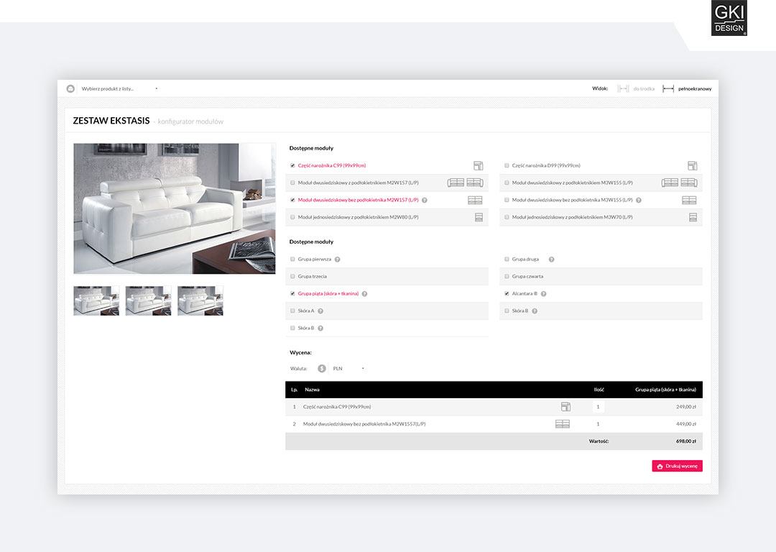Click the printer icon on Drukuj wycenę button
The image size is (776, 552).
point(660,465)
